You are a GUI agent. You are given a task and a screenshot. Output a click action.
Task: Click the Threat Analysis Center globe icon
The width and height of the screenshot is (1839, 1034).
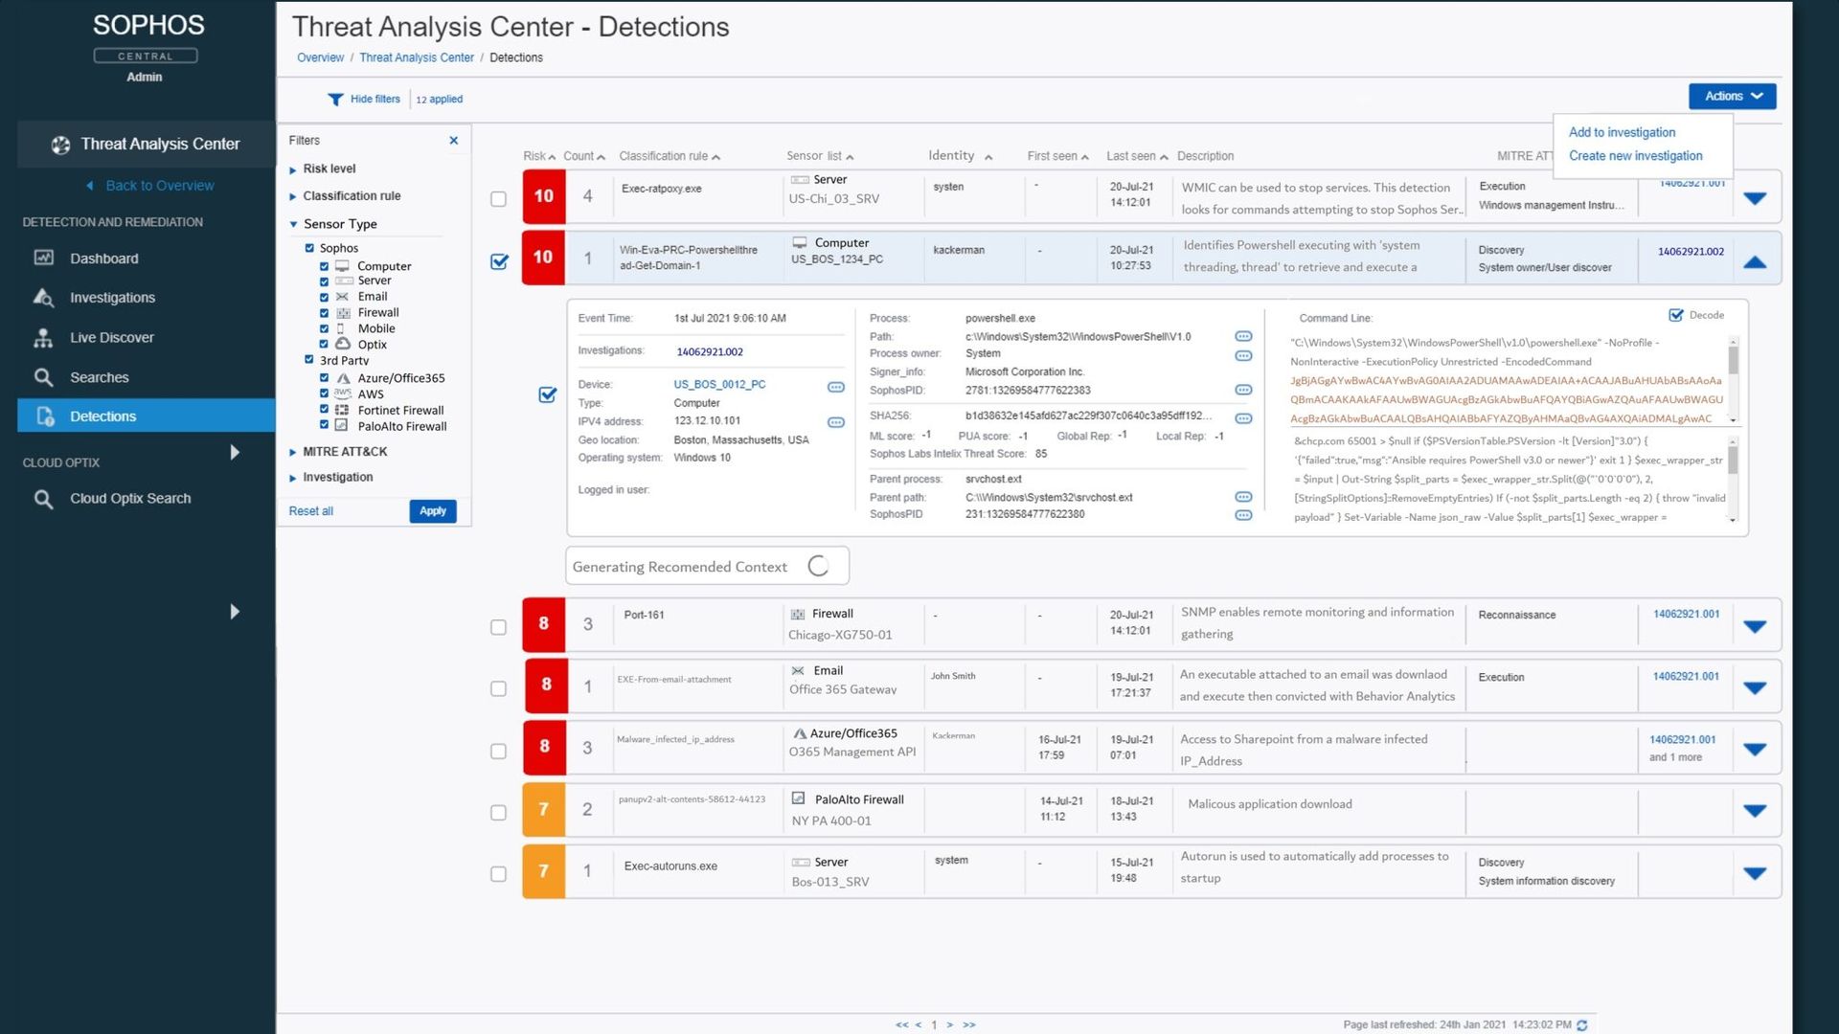click(x=61, y=145)
